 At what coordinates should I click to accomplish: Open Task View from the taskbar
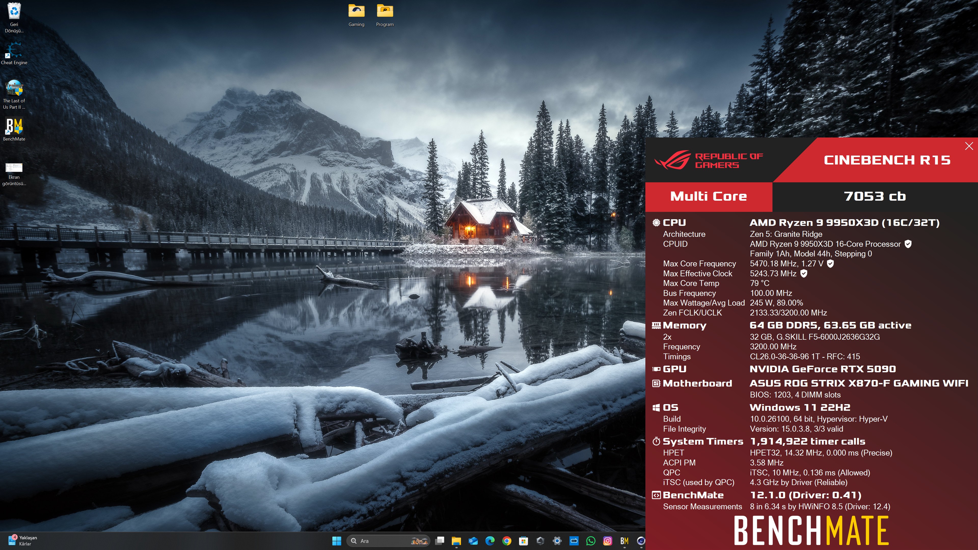tap(440, 541)
